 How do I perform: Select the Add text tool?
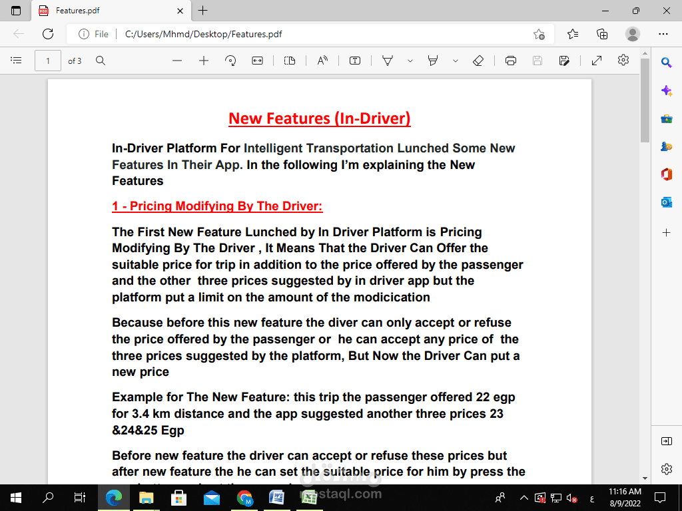pos(355,61)
